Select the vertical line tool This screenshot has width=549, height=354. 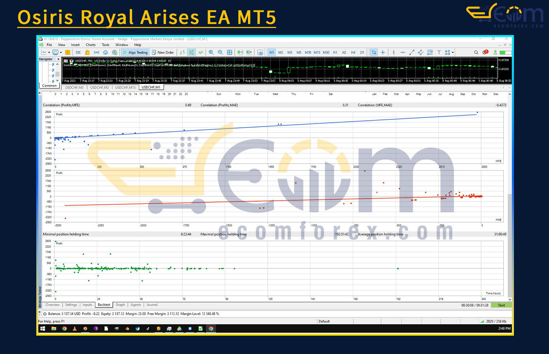tap(394, 52)
